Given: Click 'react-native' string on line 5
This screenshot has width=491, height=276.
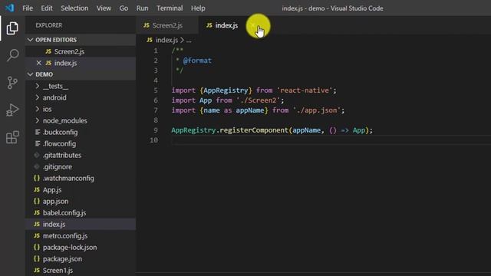Looking at the screenshot, I should (304, 90).
